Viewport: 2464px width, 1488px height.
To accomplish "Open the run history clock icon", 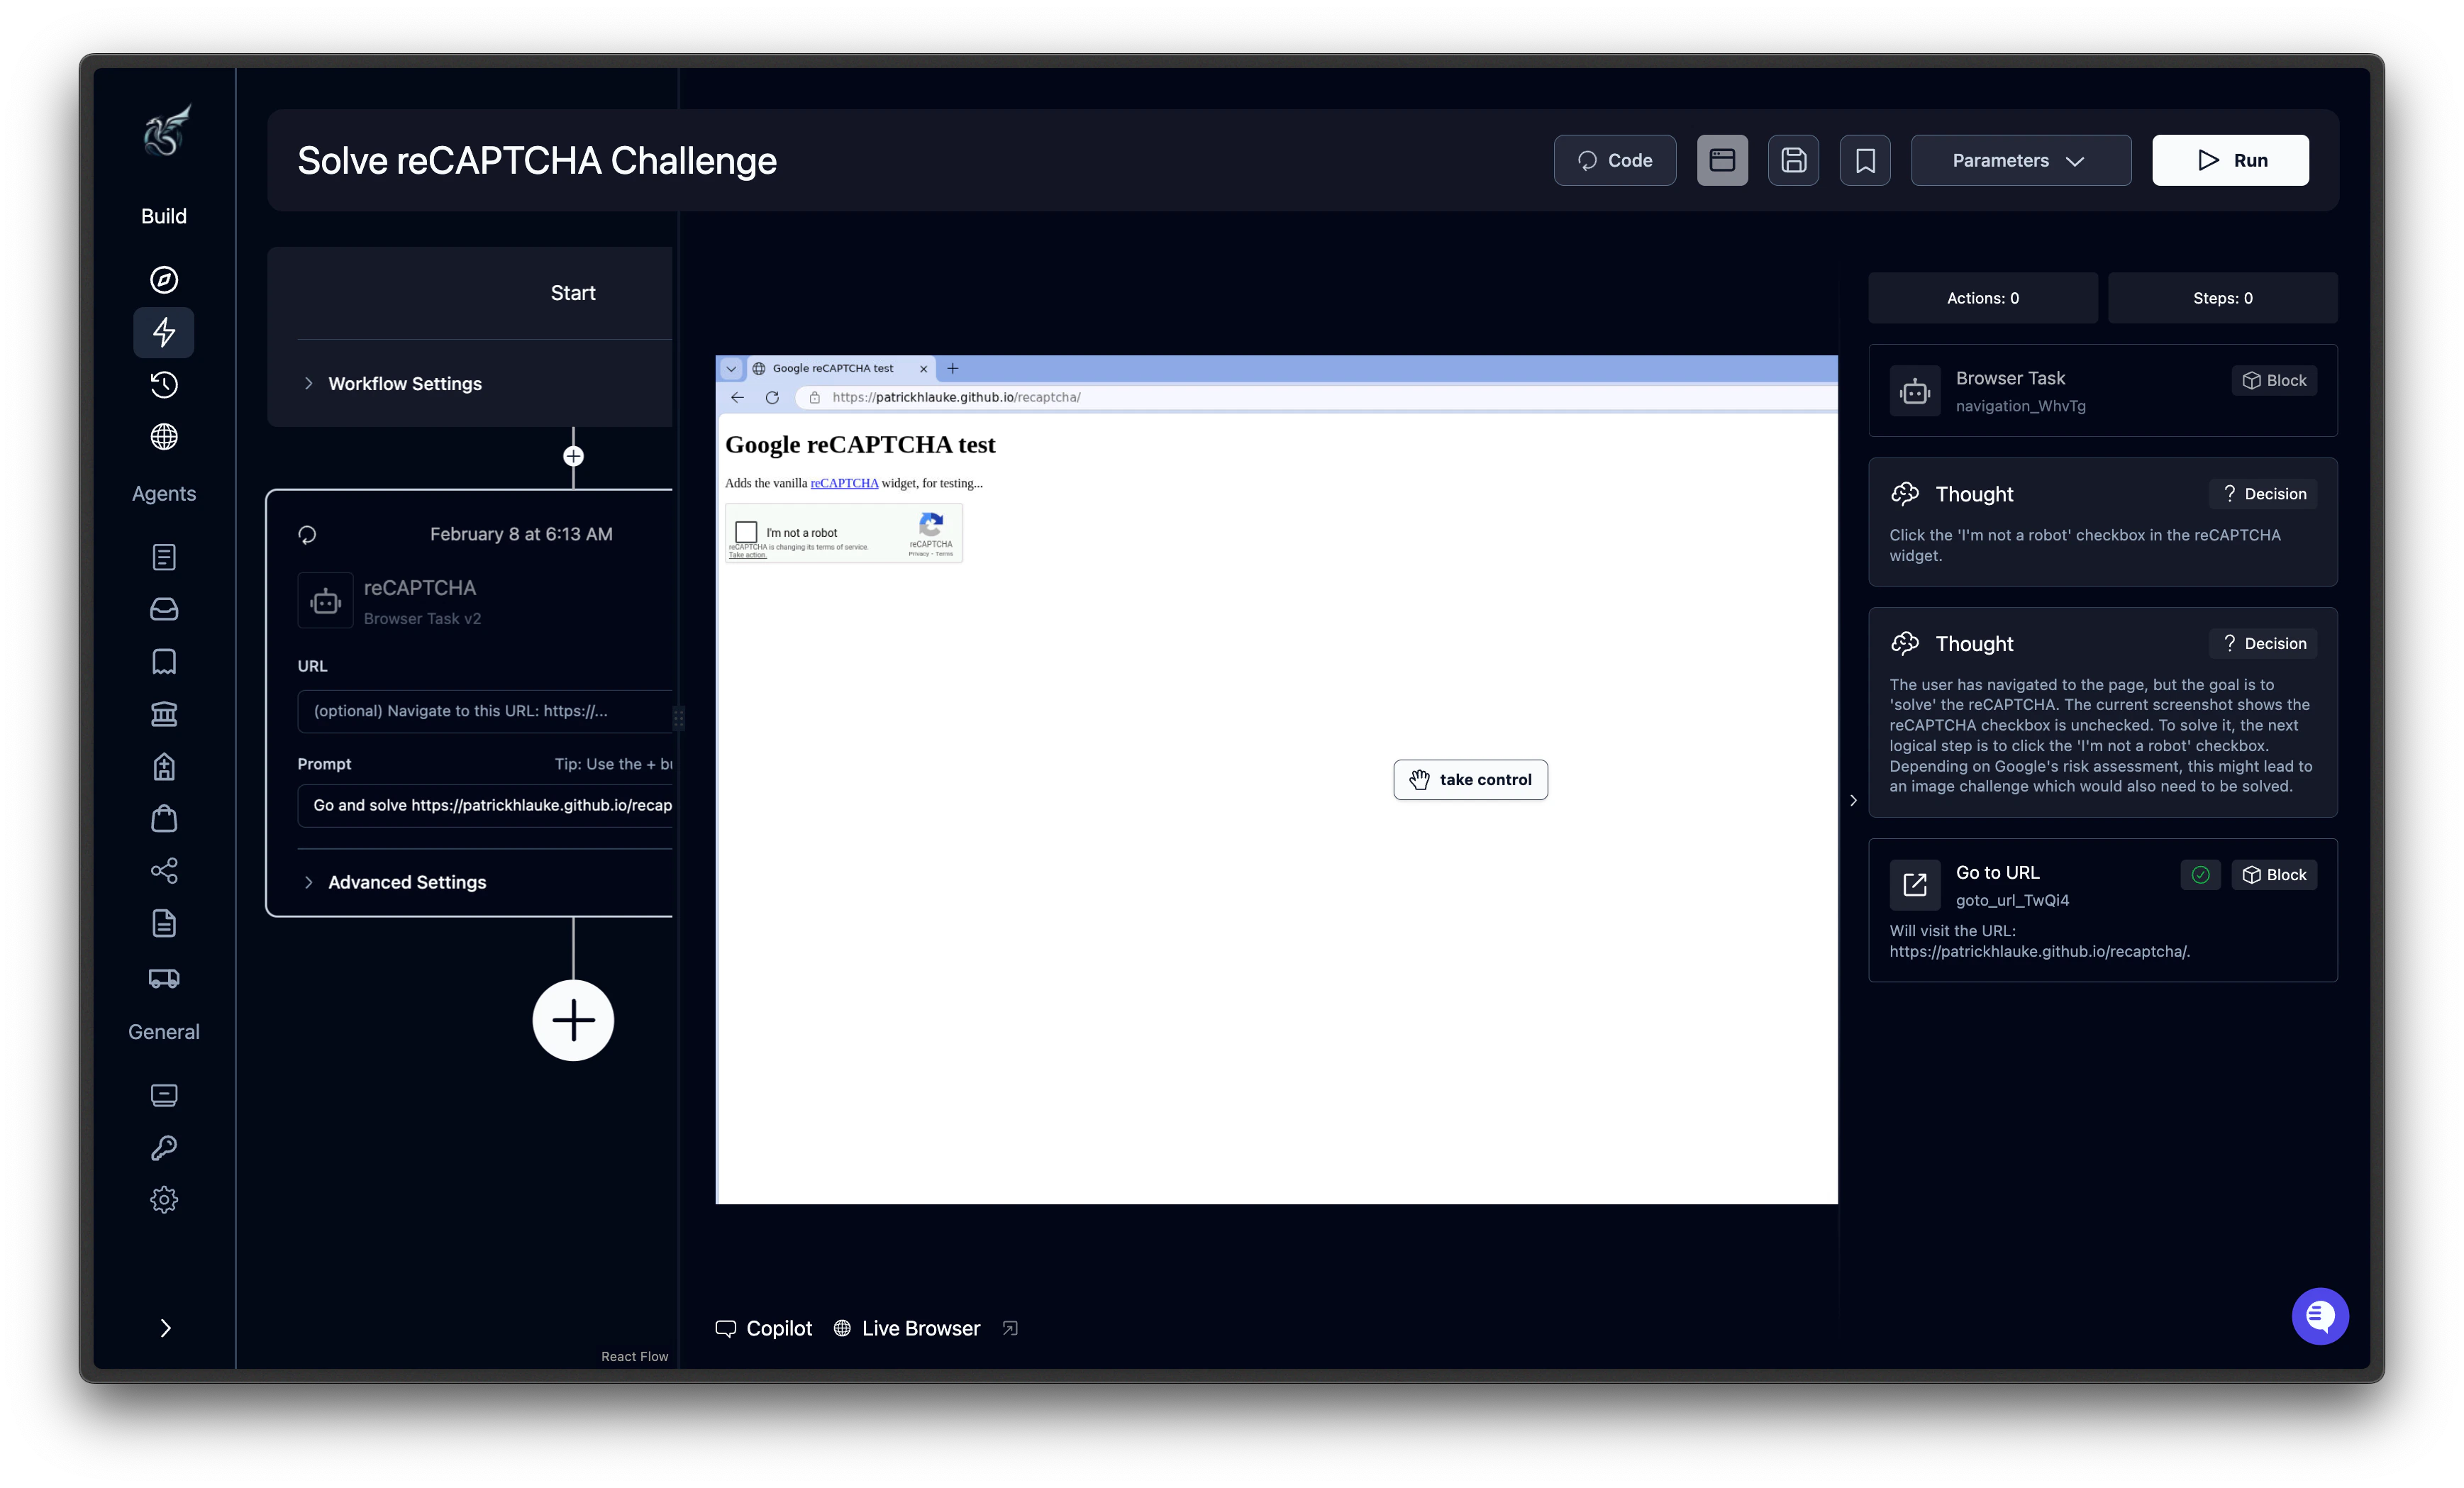I will click(164, 384).
